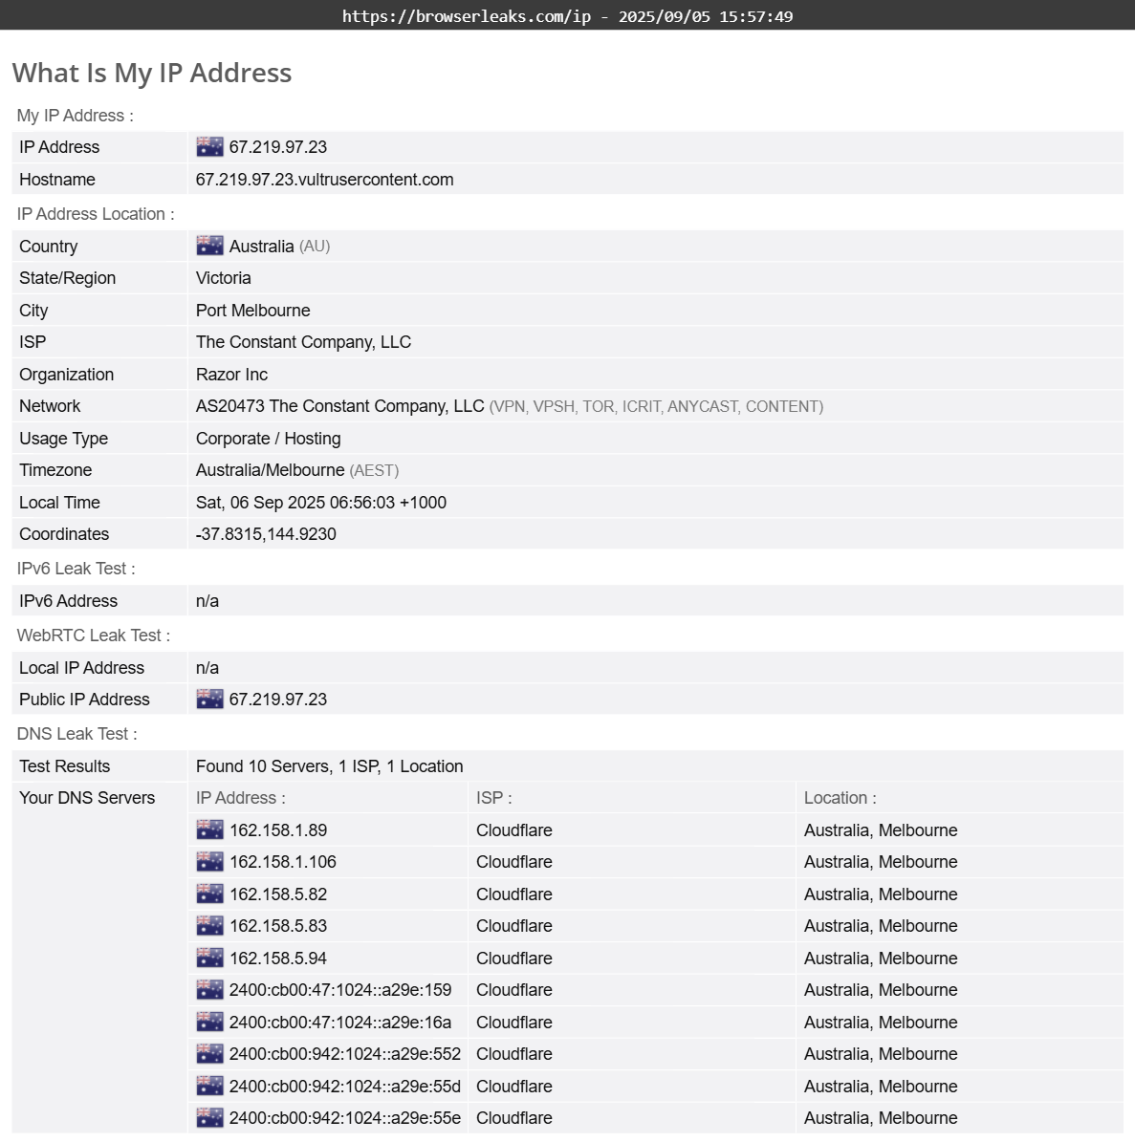Click the flag beside Public IP Address
The height and width of the screenshot is (1142, 1135).
coord(209,700)
